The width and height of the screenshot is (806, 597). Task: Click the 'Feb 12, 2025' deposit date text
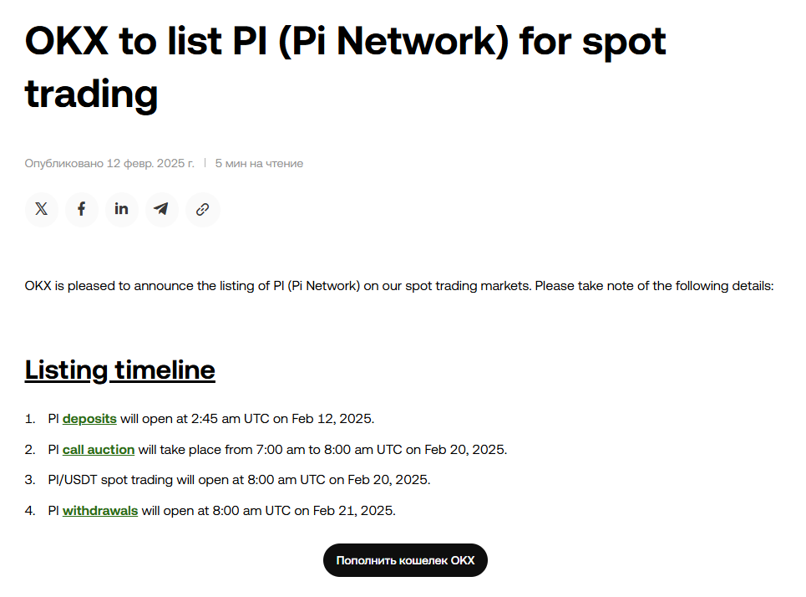[332, 419]
